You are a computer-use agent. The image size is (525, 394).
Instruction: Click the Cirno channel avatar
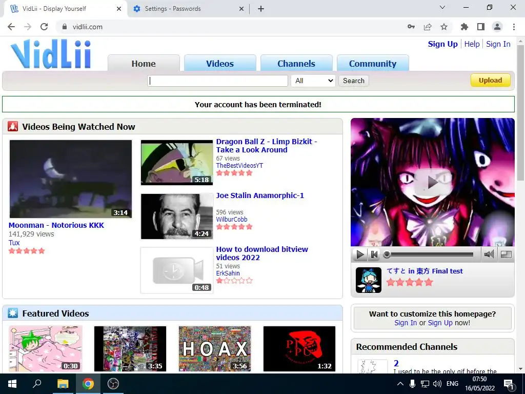click(x=368, y=280)
